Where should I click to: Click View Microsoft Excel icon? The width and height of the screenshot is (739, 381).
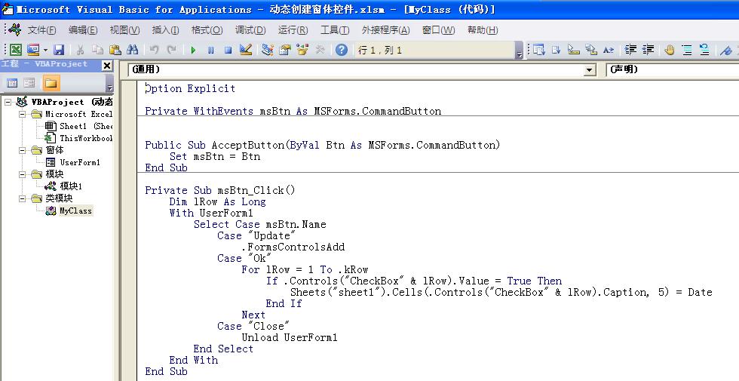click(16, 50)
